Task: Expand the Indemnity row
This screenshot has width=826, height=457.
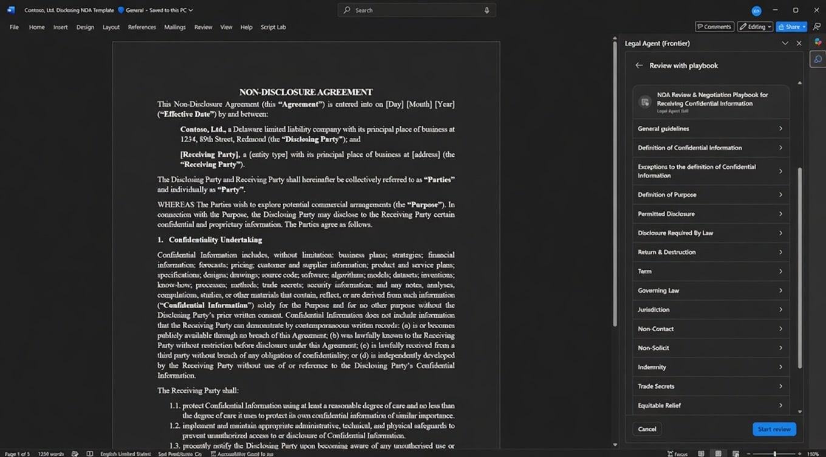Action: pyautogui.click(x=711, y=367)
